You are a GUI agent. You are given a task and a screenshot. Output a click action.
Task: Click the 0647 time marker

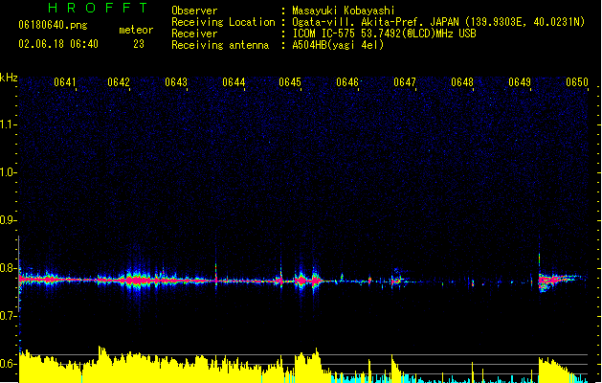click(405, 82)
